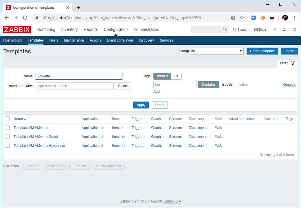Check the Template VM VMware row checkbox
Screen dimensions: 301x208
pyautogui.click(x=7, y=128)
